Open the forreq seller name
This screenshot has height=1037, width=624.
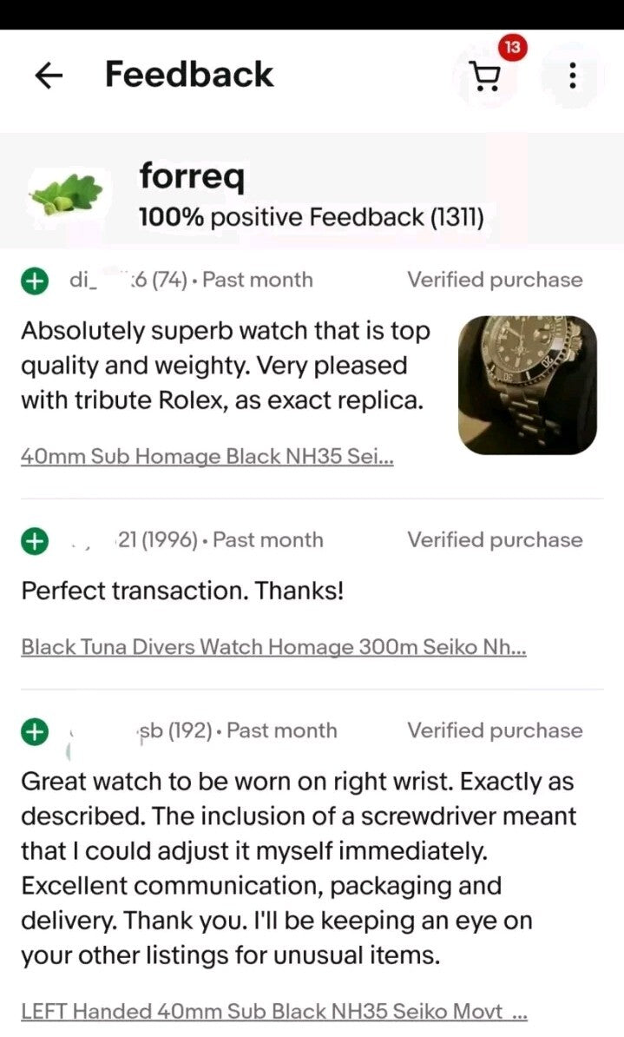(x=192, y=176)
